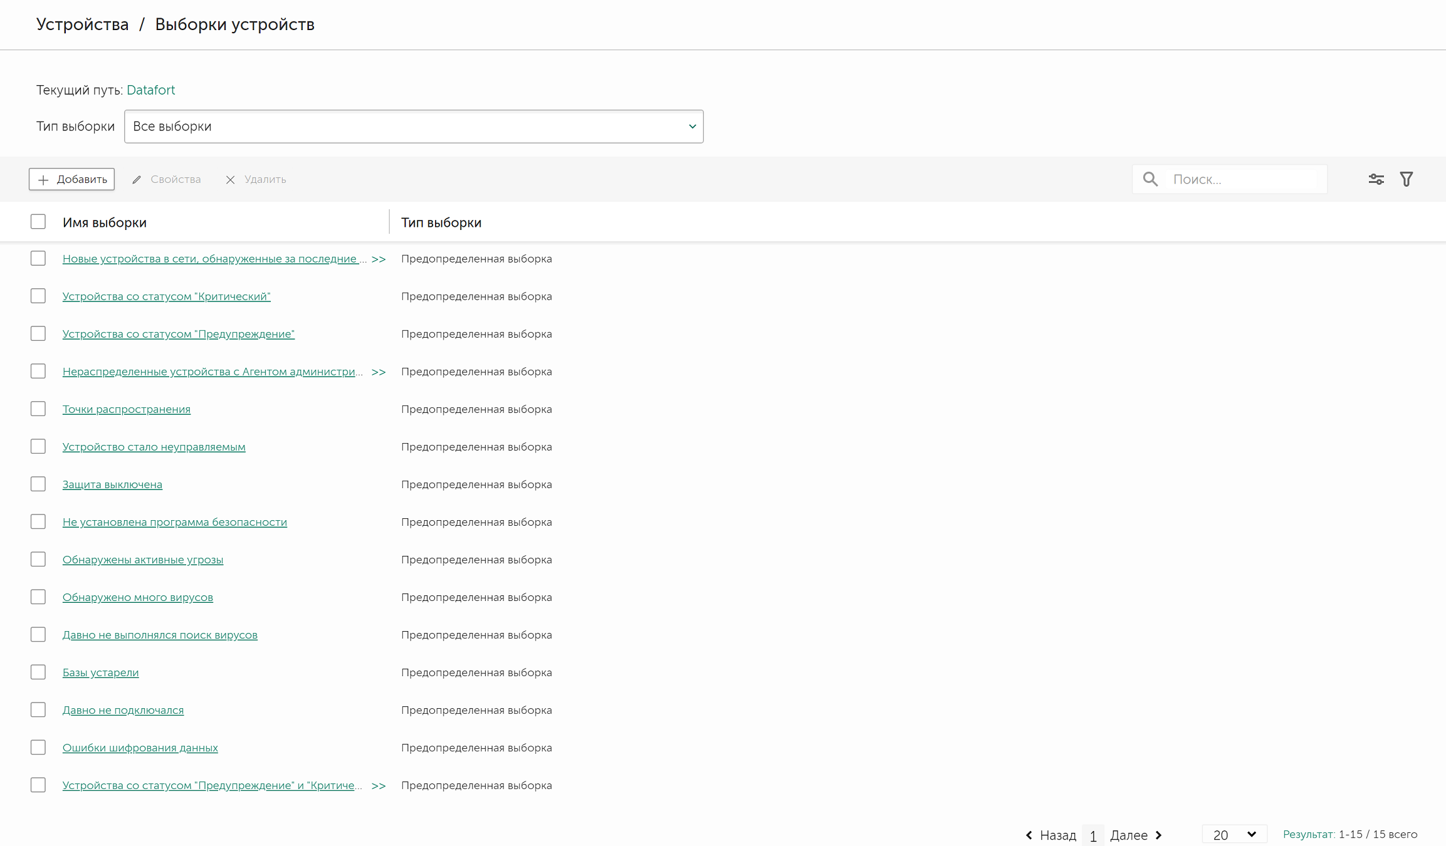Viewport: 1446px width, 846px height.
Task: Go to page 1 in pagination
Action: pos(1093,835)
